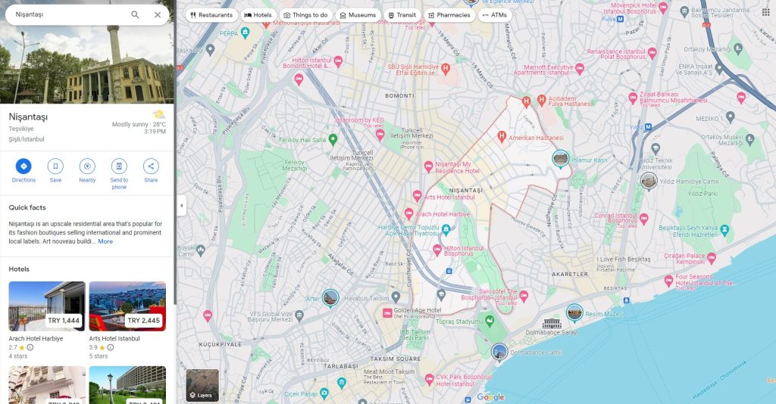This screenshot has height=404, width=776.
Task: Filter map by Hotels
Action: 258,15
